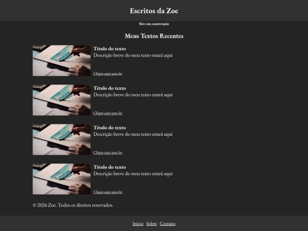Click the third card's 'Descrição breve' text
The height and width of the screenshot is (231, 308).
tap(133, 135)
